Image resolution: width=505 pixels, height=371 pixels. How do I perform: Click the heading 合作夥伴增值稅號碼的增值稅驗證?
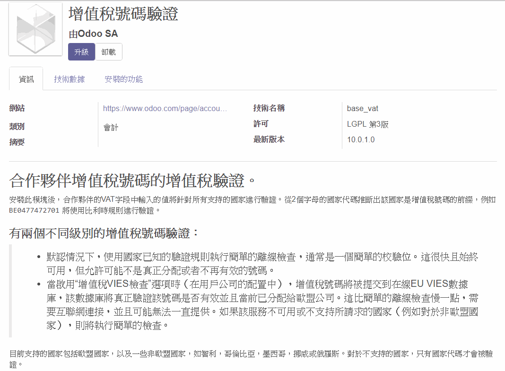132,181
